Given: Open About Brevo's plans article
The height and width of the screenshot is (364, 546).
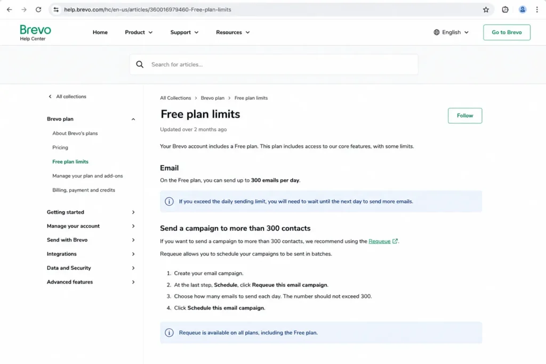Looking at the screenshot, I should click(75, 133).
